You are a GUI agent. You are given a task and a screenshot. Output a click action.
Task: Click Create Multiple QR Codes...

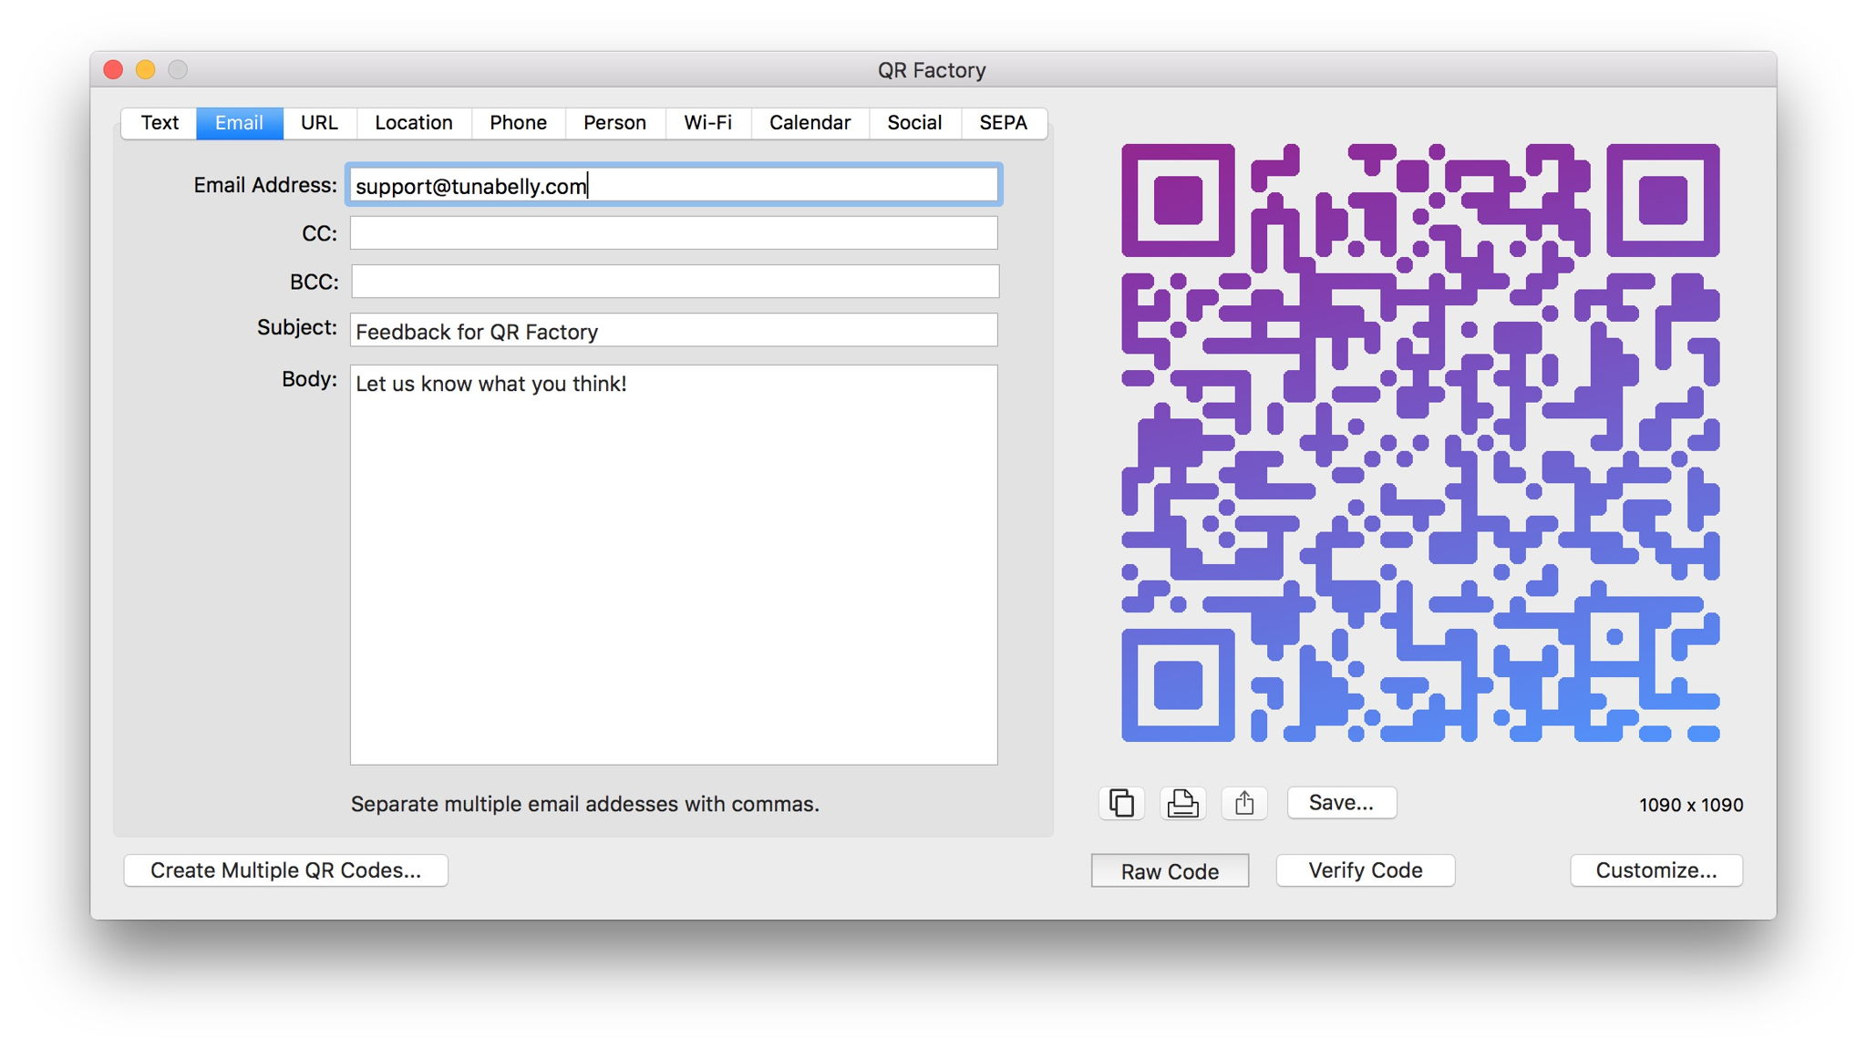point(286,870)
